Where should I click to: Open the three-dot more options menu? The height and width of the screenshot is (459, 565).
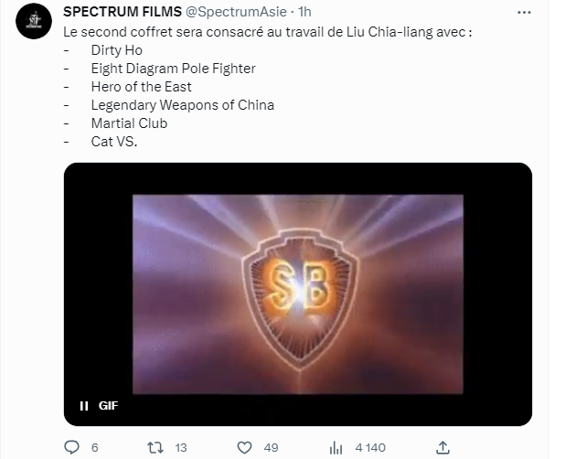(524, 12)
